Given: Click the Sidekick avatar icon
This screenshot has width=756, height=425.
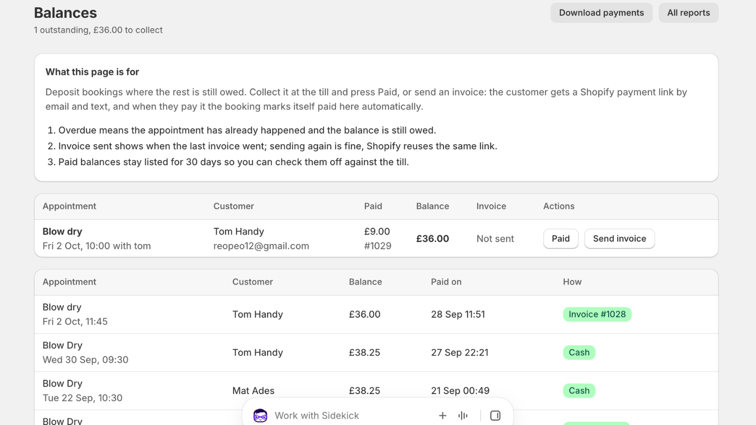Looking at the screenshot, I should [260, 416].
